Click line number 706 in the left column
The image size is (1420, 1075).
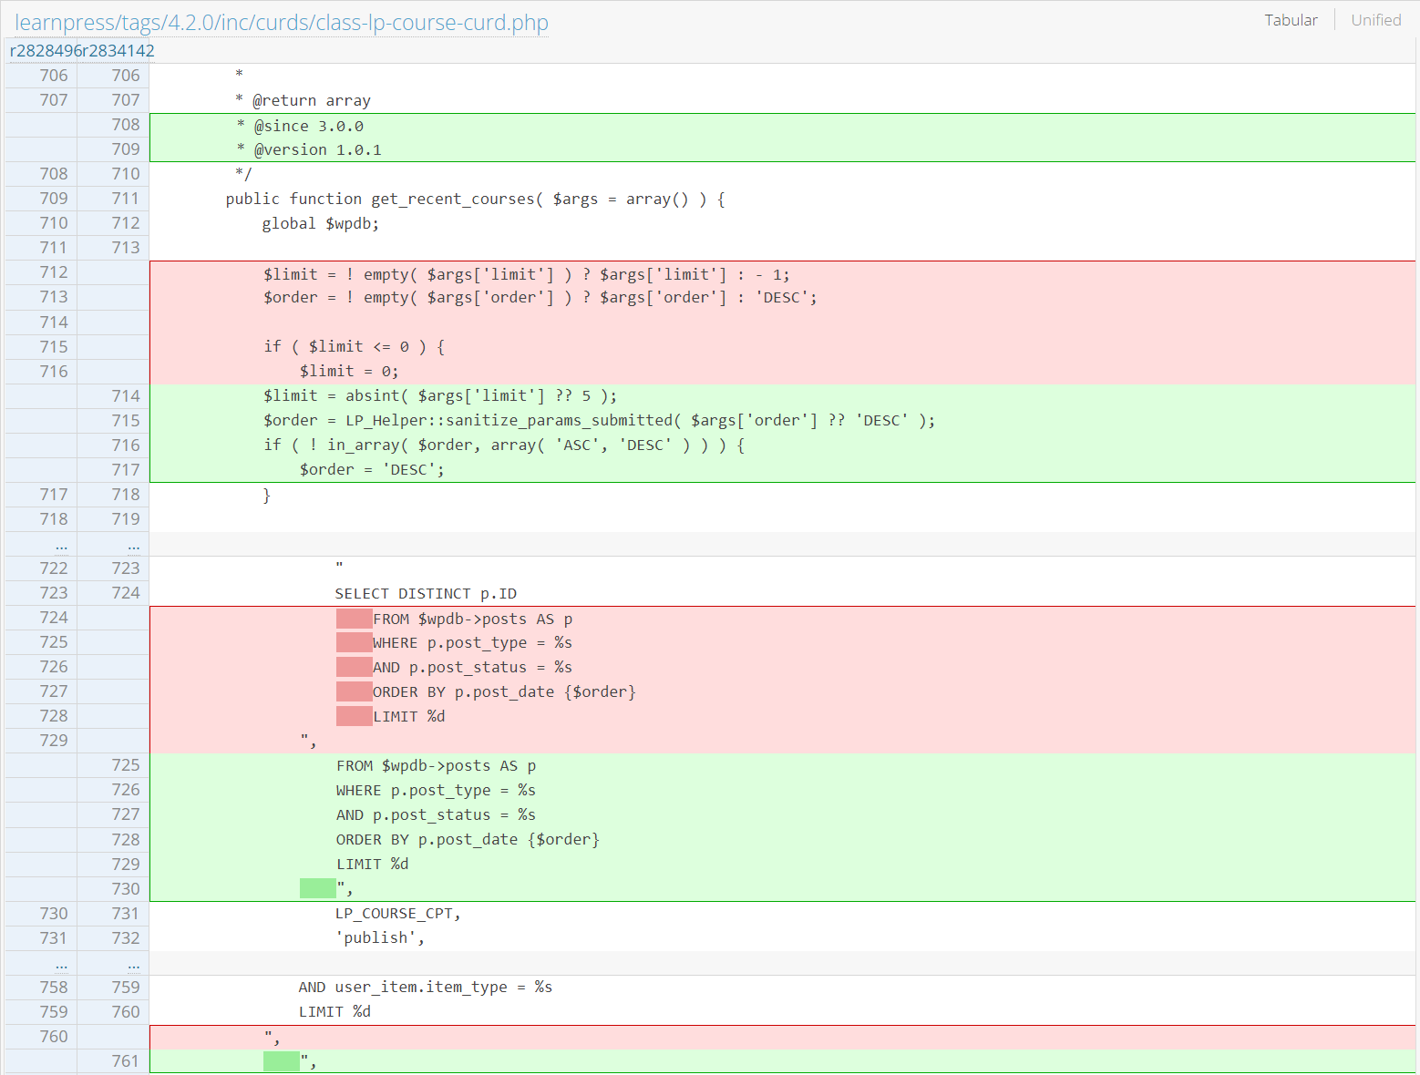point(53,75)
